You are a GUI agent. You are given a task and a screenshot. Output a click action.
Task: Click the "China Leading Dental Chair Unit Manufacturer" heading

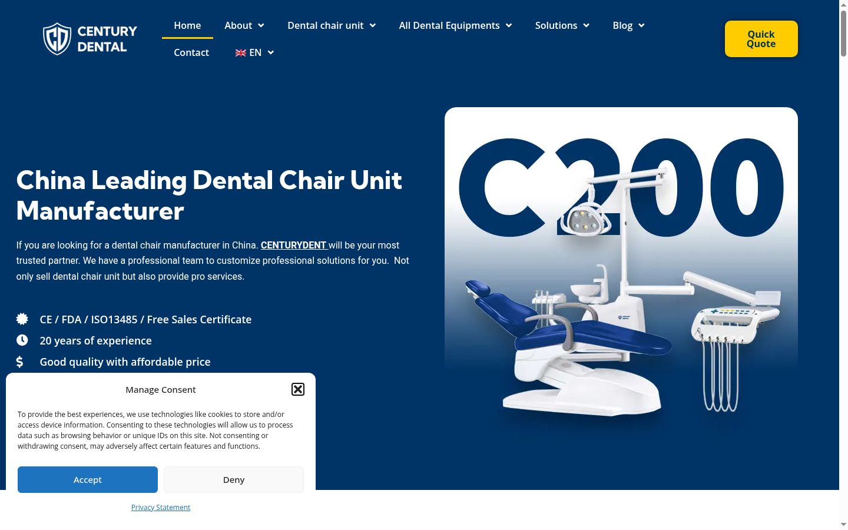point(209,196)
